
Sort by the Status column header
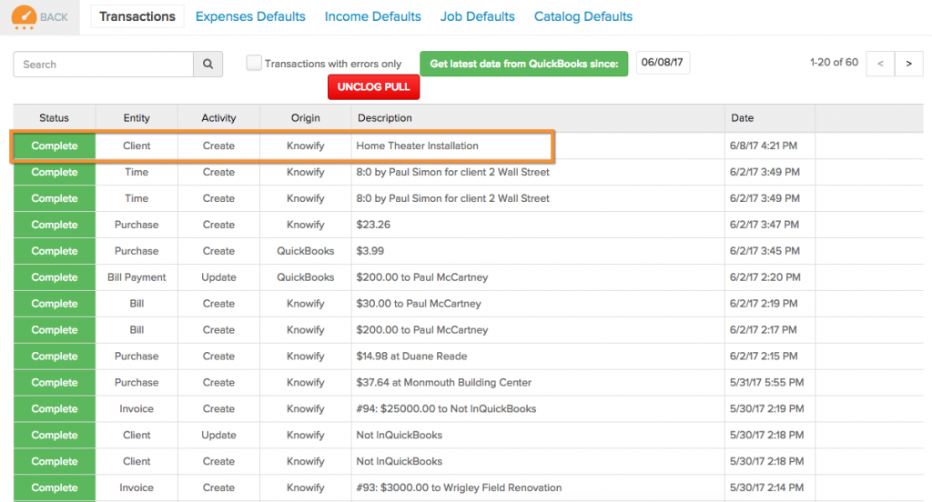pos(54,118)
